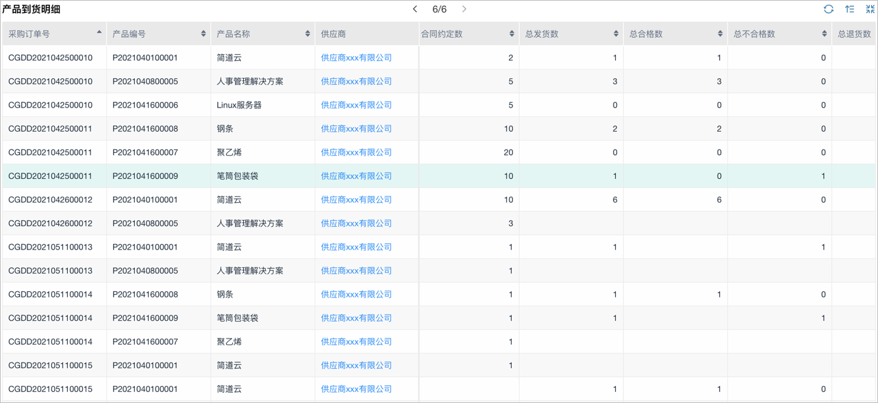Screen dimensions: 878x403
Task: Click the sort icon on 产品编号 column
Action: pos(202,32)
